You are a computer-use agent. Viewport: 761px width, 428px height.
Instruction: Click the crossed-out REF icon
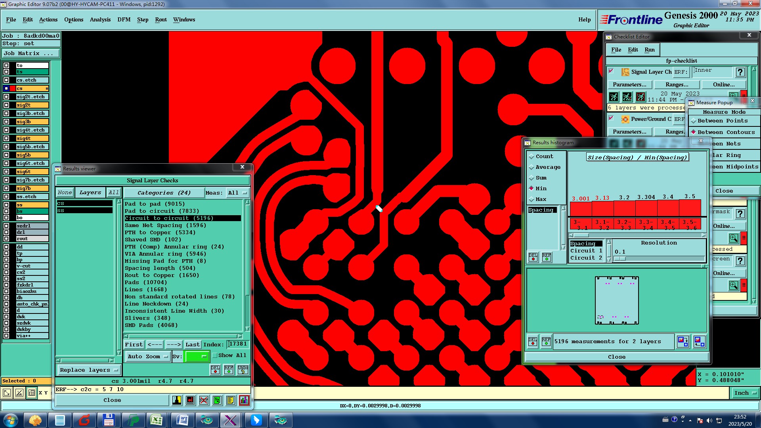[x=204, y=400]
